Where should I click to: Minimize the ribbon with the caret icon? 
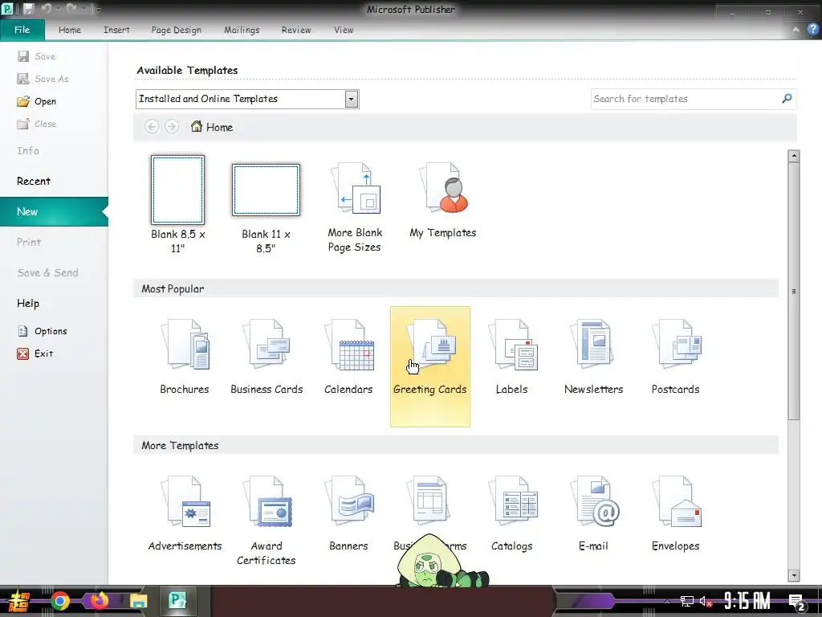[796, 30]
